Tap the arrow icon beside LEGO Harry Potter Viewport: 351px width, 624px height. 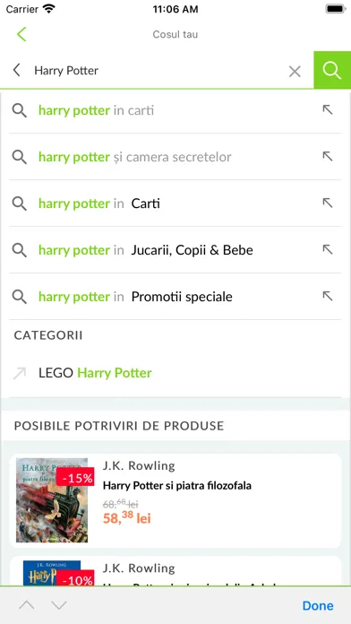[x=20, y=373]
